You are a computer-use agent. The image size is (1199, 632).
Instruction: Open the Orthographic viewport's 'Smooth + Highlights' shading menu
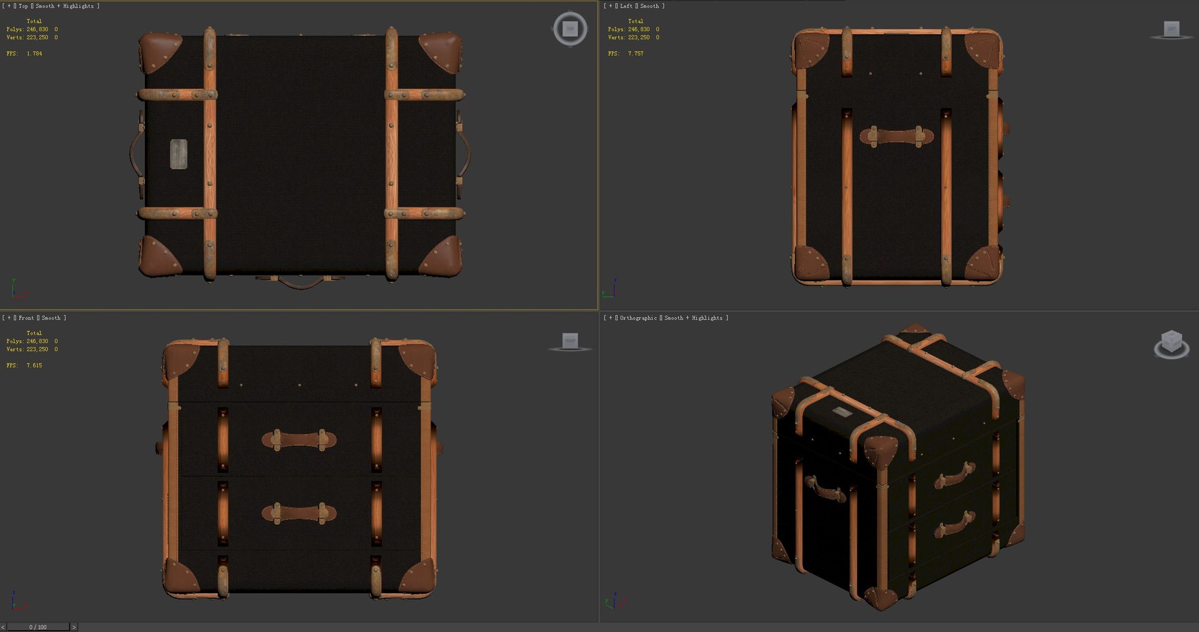coord(693,318)
